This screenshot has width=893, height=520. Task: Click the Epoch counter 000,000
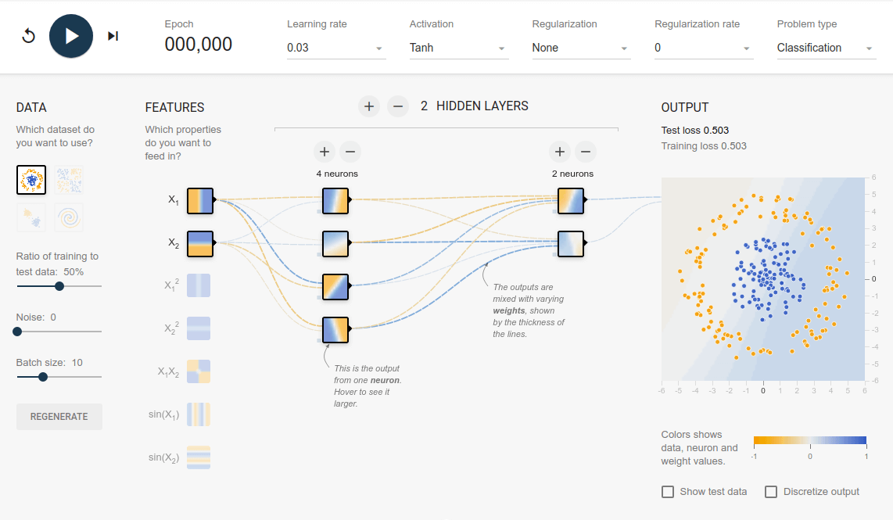(x=198, y=45)
